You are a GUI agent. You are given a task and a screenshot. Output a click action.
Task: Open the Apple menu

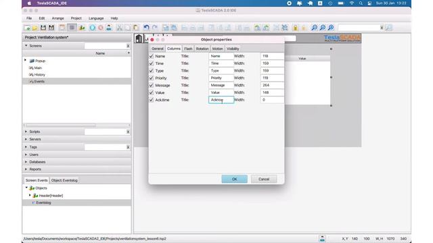29,3
